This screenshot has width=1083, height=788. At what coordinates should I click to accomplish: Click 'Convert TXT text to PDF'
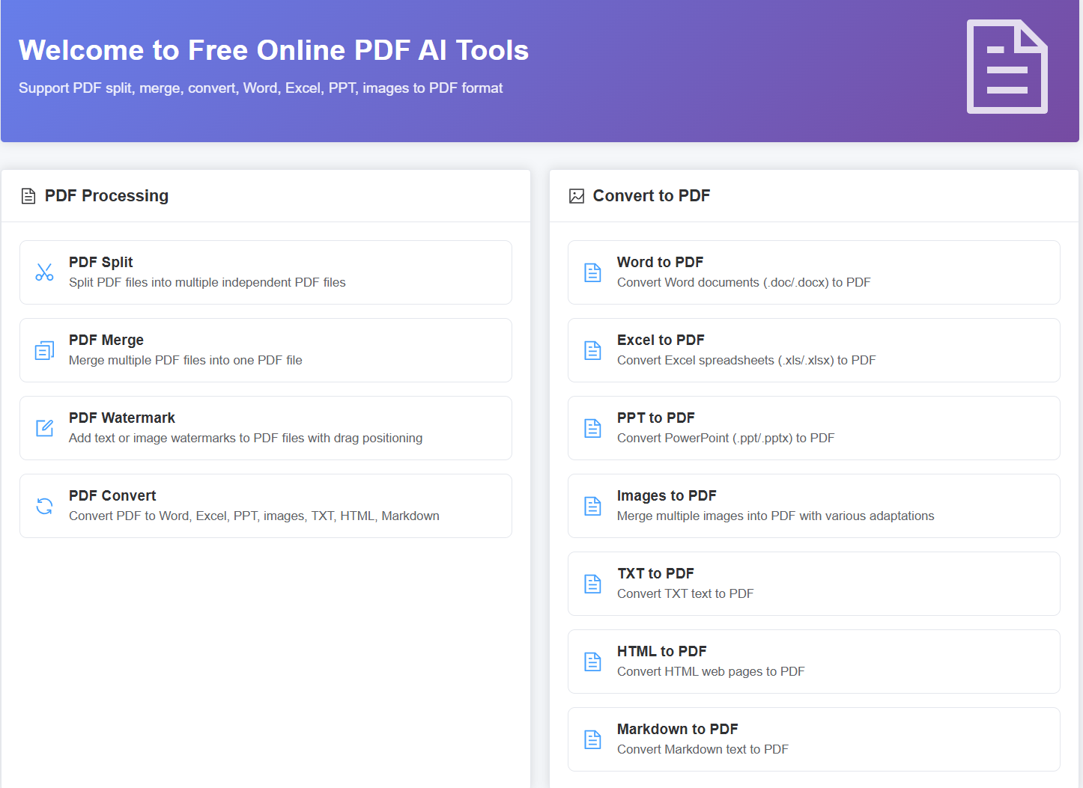(685, 593)
